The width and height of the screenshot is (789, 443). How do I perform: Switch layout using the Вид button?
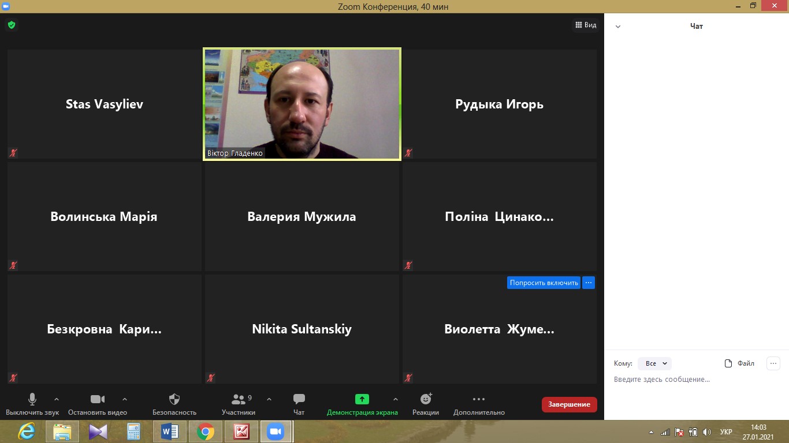[x=585, y=25]
